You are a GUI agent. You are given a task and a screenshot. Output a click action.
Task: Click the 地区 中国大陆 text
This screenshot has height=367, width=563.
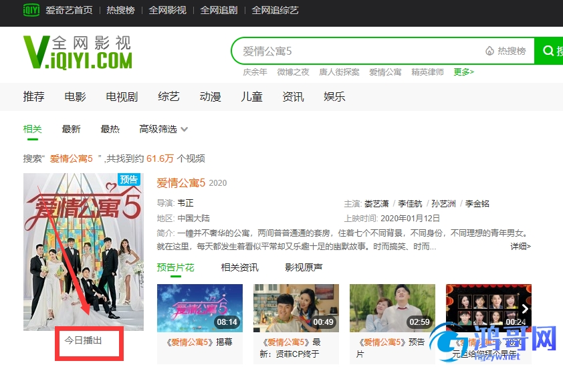[183, 219]
